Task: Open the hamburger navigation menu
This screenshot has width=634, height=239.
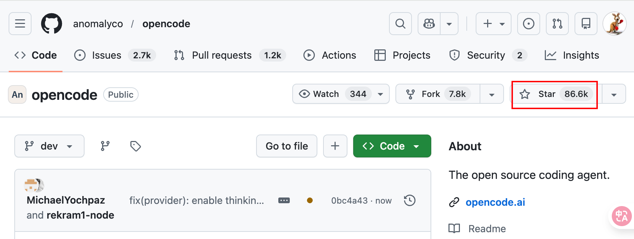Action: 20,24
